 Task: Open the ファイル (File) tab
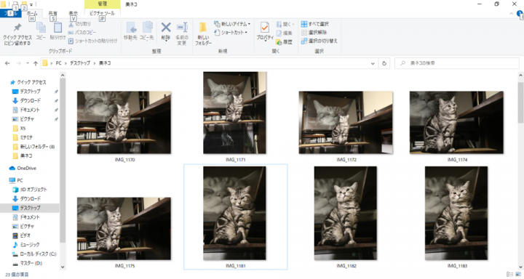tap(10, 13)
